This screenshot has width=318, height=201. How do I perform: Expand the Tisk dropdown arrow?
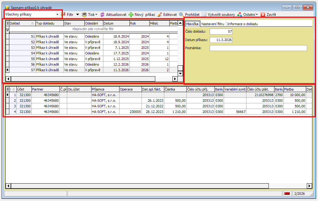point(96,15)
